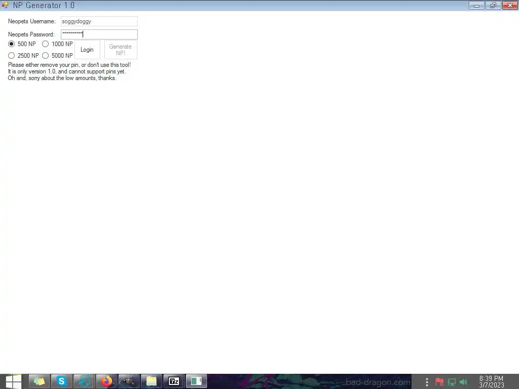Show hidden system tray icons
519x389 pixels.
point(427,382)
